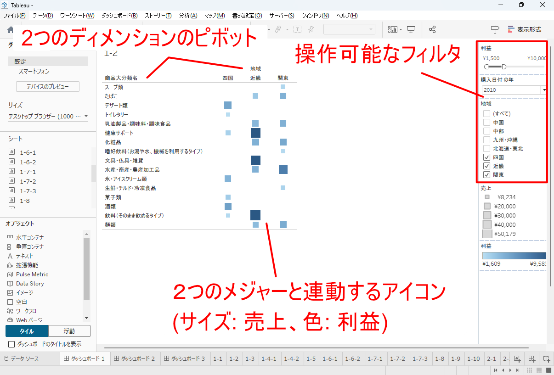Go to last sheet tab arrow
Viewport: 554px width, 375px height.
(x=518, y=370)
